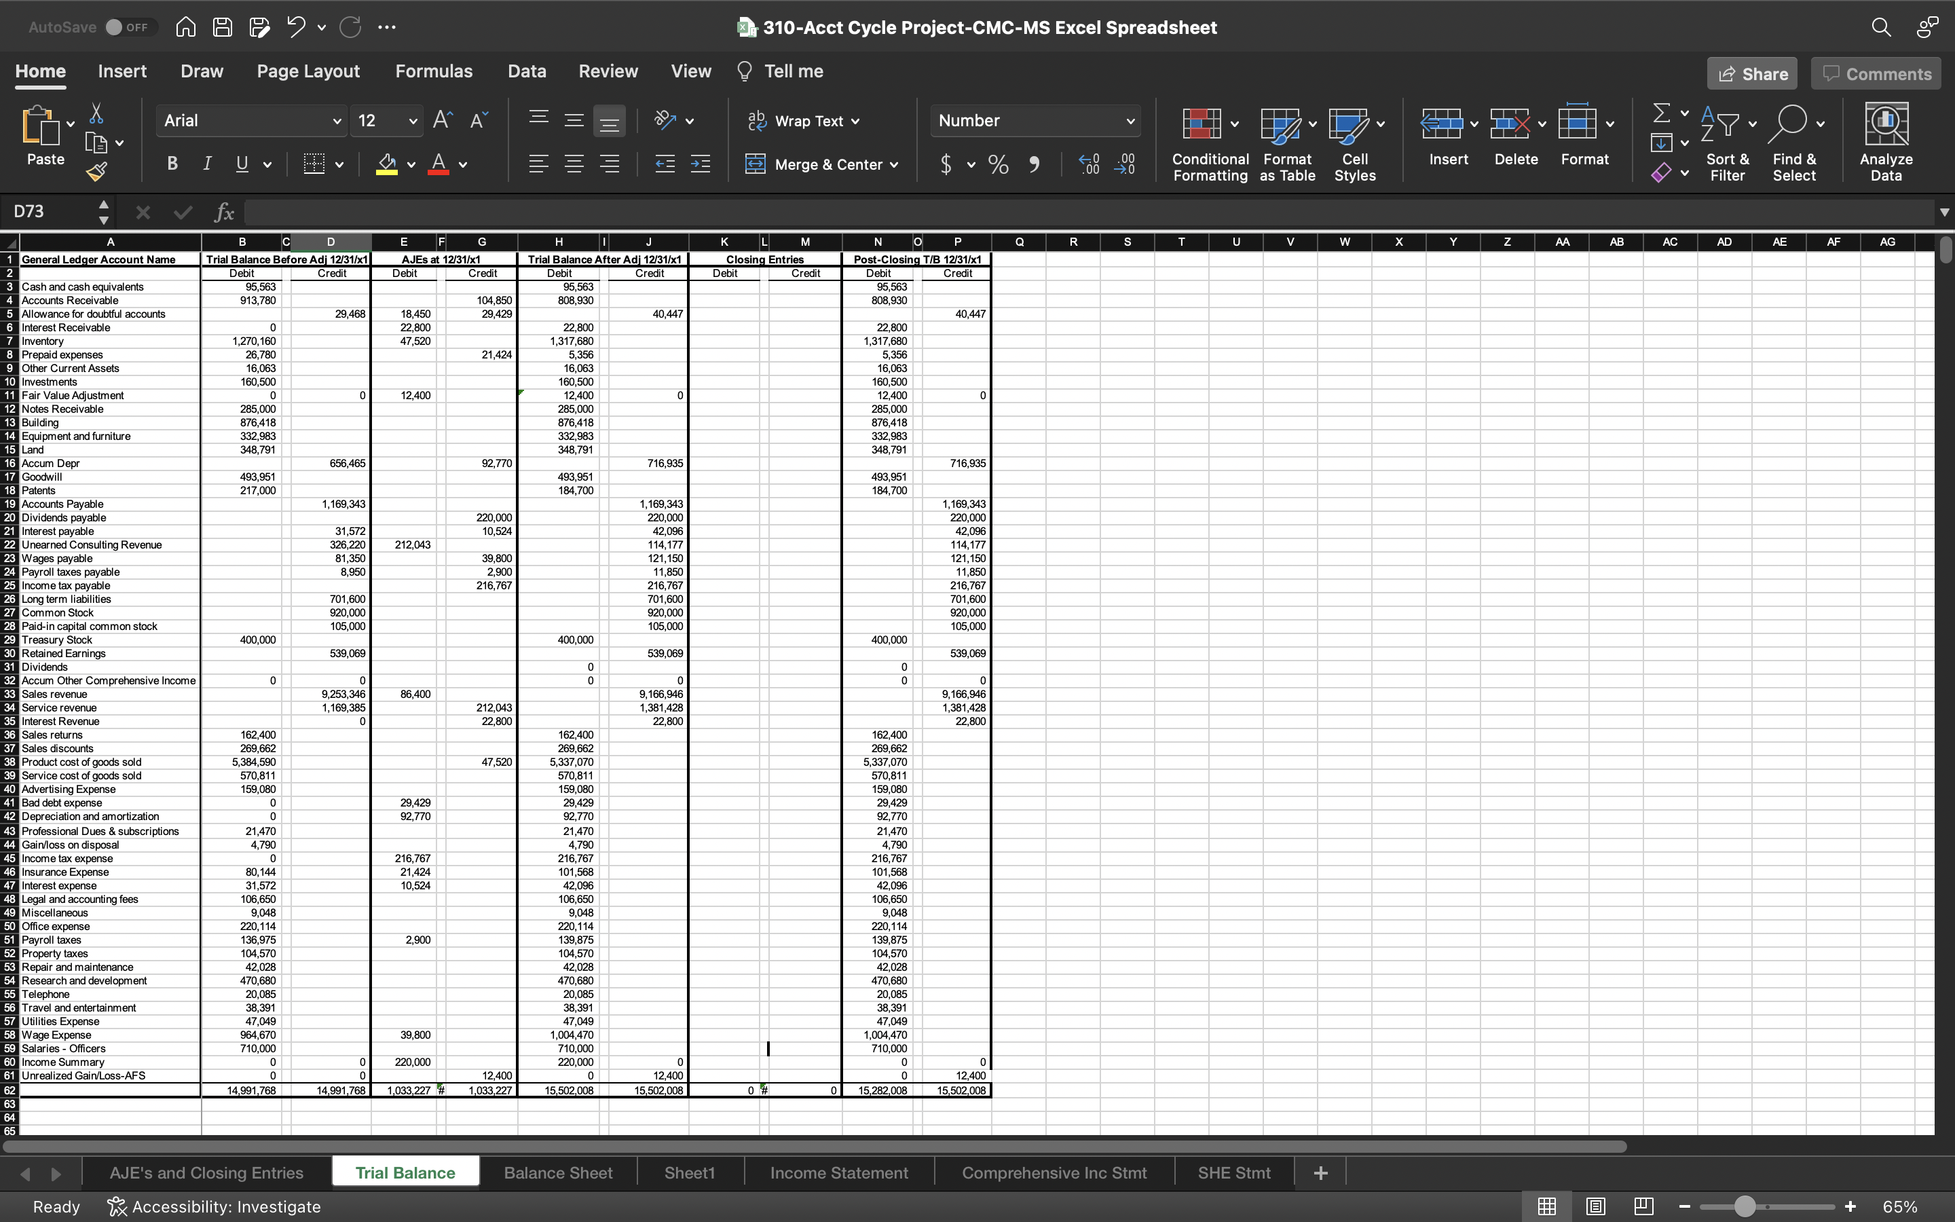The width and height of the screenshot is (1955, 1222).
Task: Switch to Balance Sheet sheet tab
Action: coord(558,1172)
